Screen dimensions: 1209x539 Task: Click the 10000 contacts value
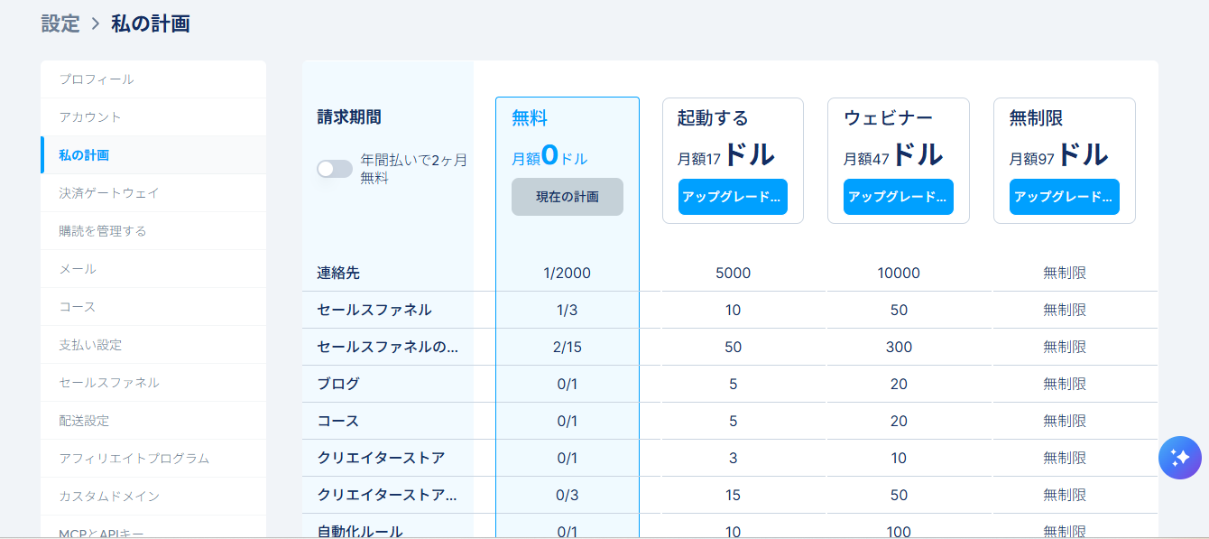(899, 273)
